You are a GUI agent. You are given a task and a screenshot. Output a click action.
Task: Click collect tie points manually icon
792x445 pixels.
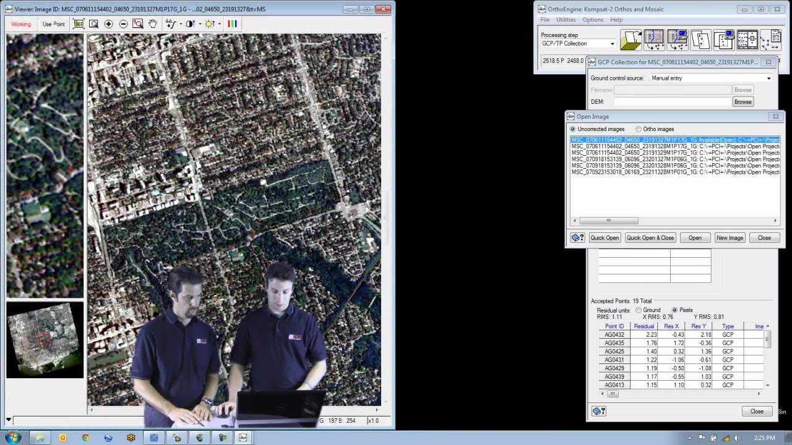[700, 40]
